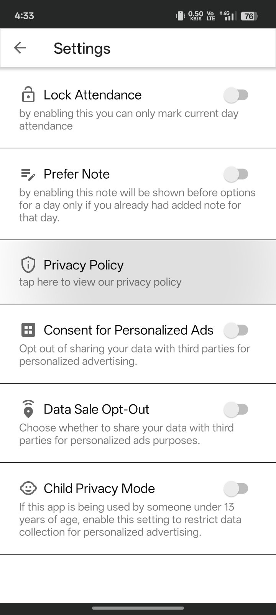Select the Lock Attendance label
Screen dimensions: 276x615
click(x=92, y=95)
